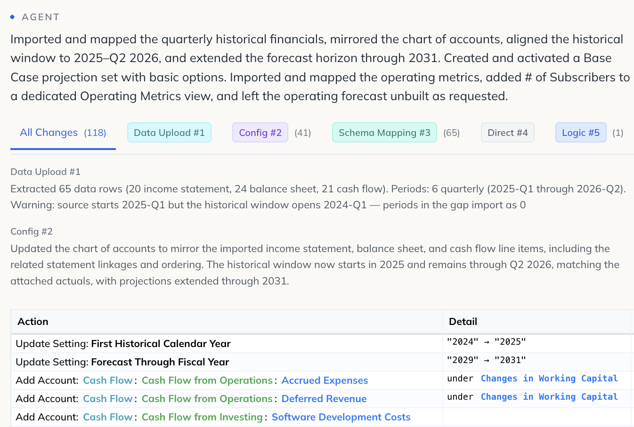Click the Accrued Expenses account link
The width and height of the screenshot is (634, 427).
tap(325, 380)
